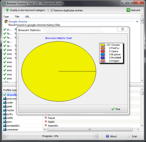146x142 pixels.
Task: Select the coder profile name
Action: click(x=10, y=103)
